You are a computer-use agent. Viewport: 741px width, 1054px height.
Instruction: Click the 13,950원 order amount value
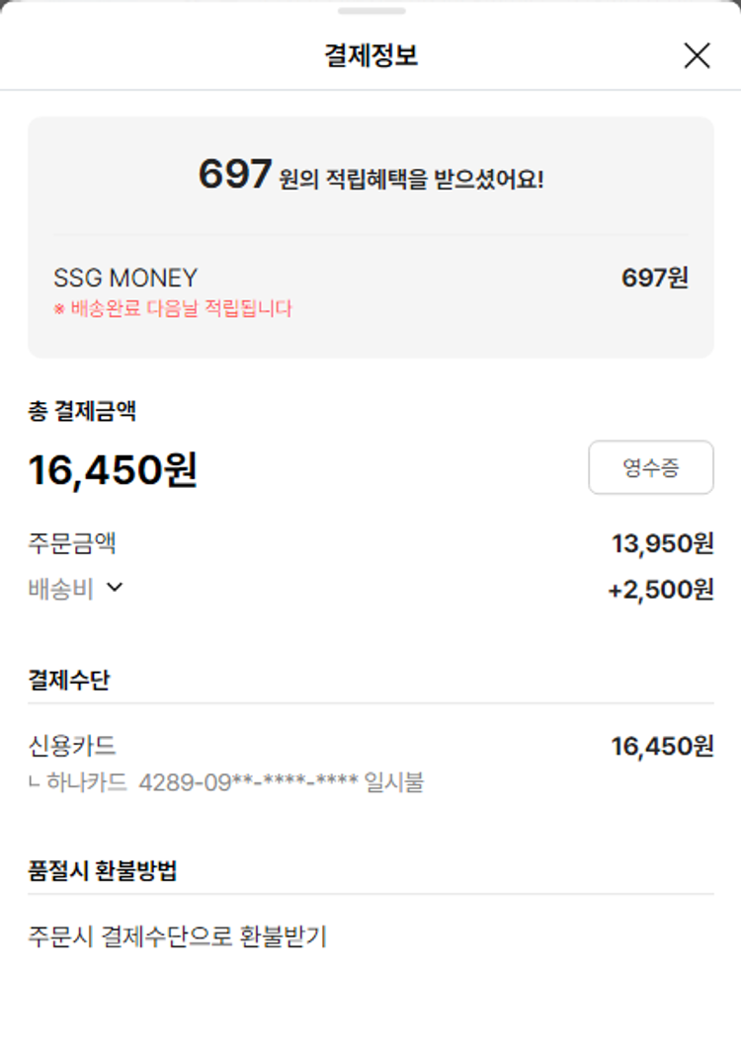tap(662, 543)
